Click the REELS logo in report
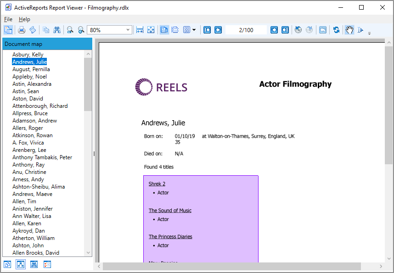 pos(161,87)
